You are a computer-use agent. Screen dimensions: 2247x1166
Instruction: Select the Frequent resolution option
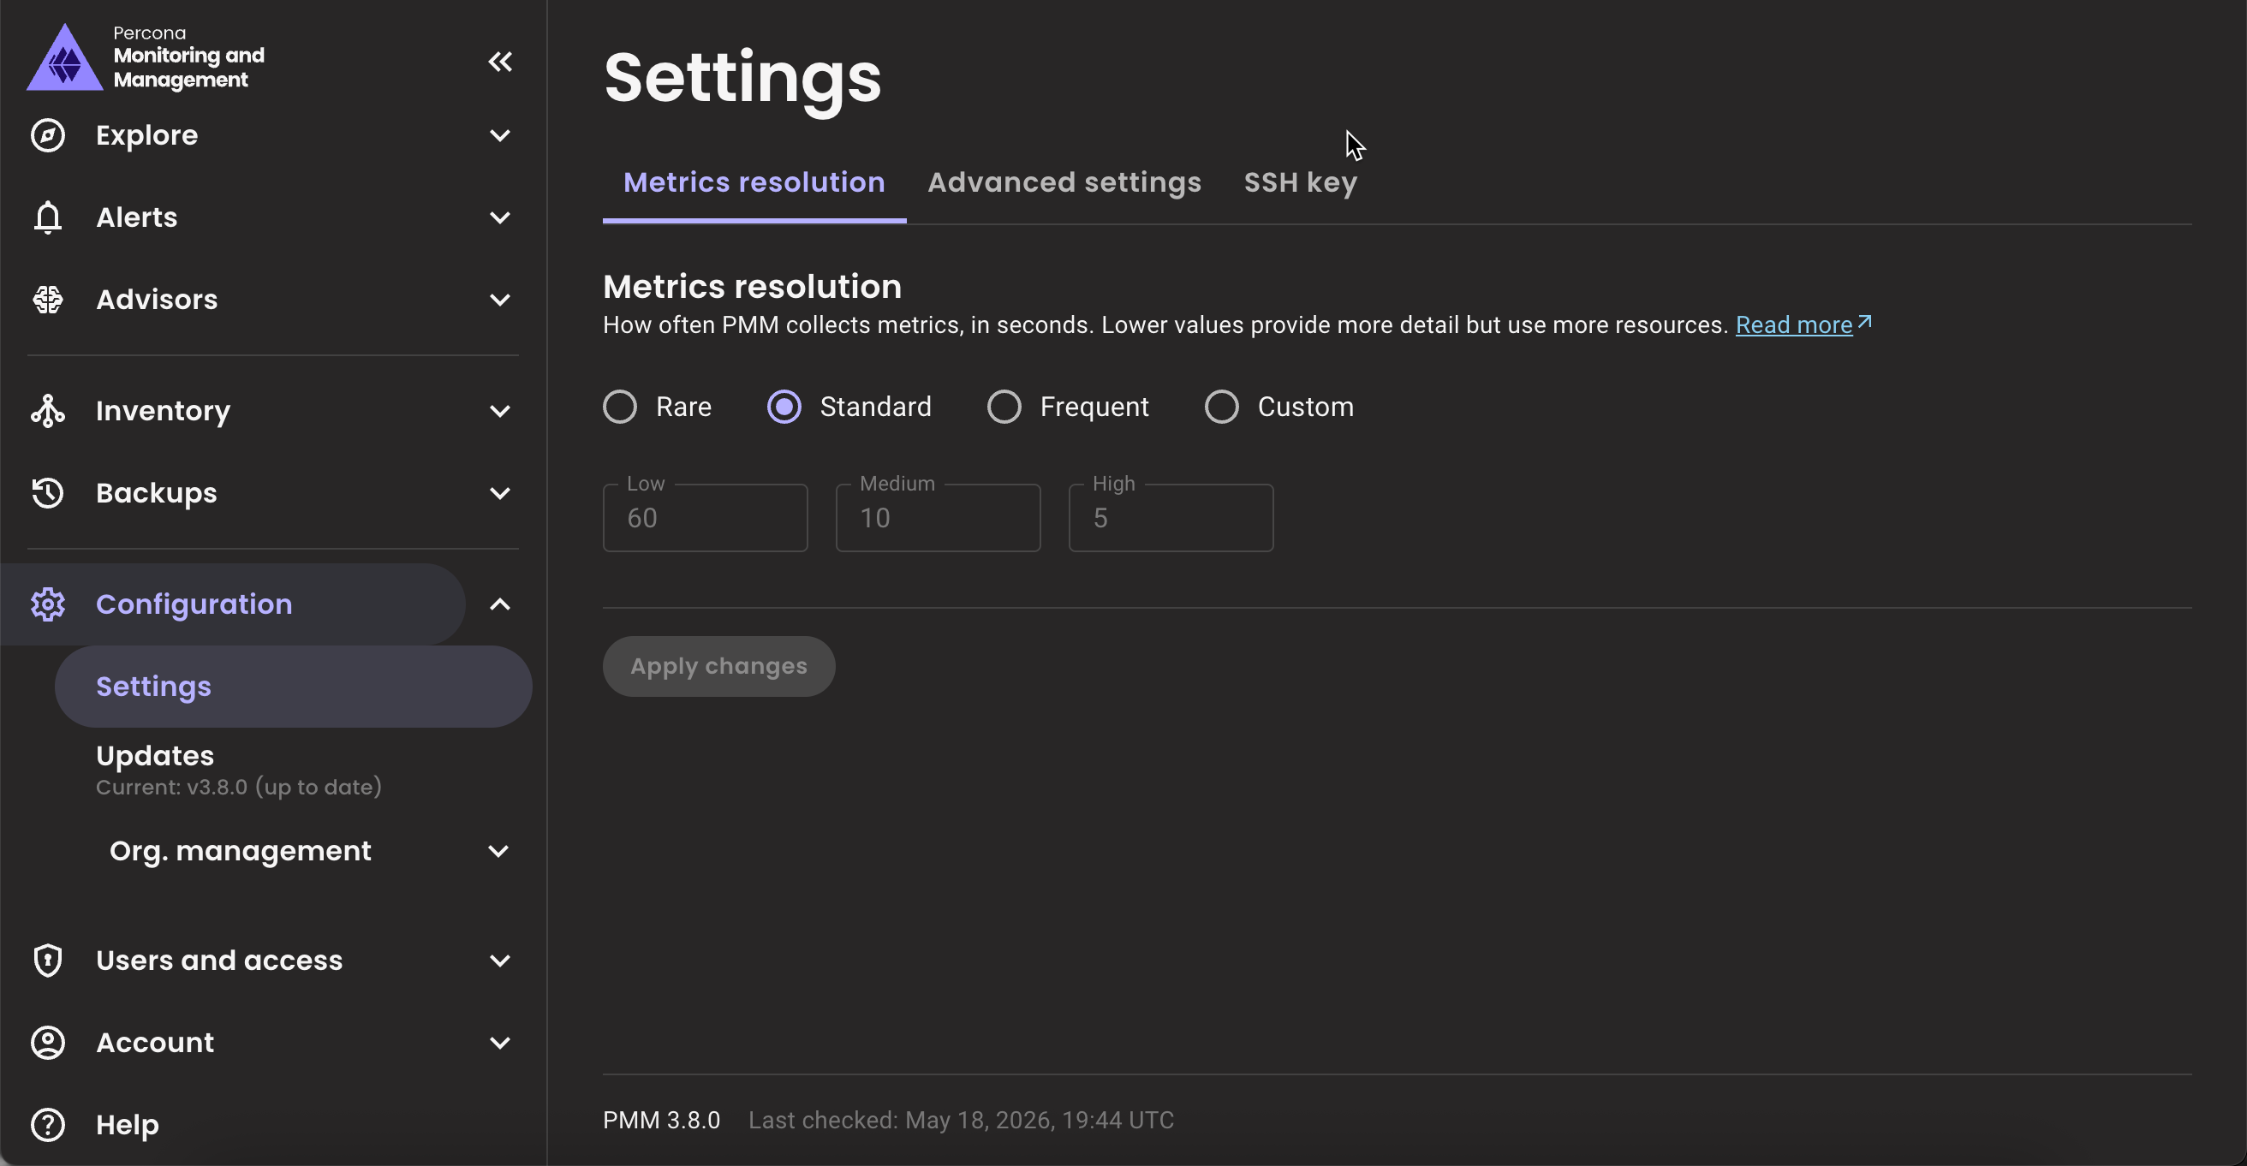pyautogui.click(x=1004, y=407)
